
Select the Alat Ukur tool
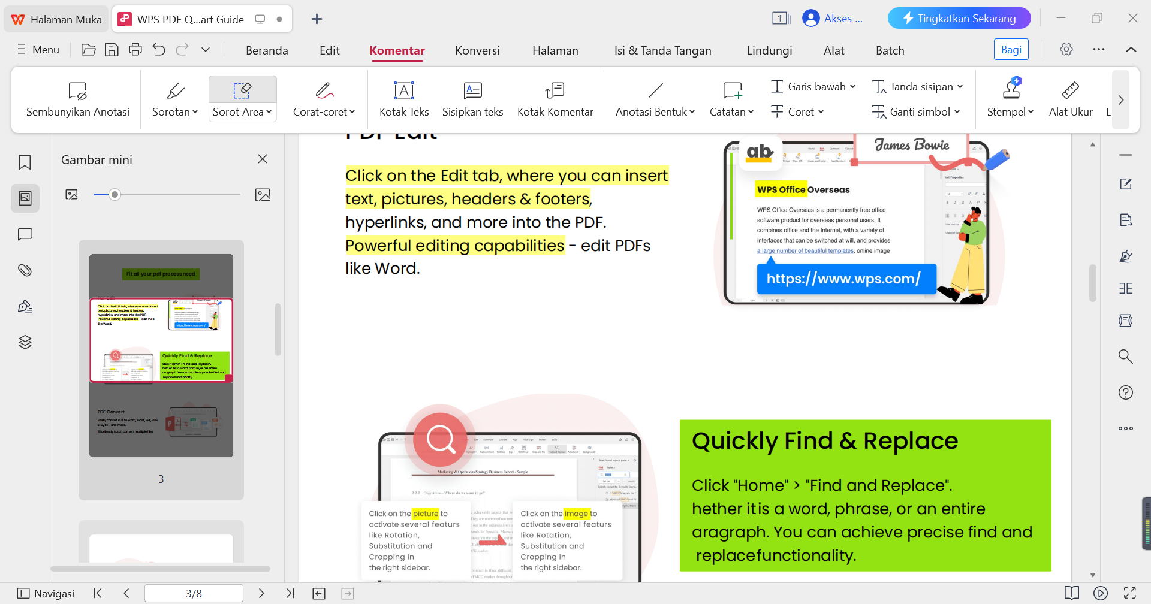click(1071, 99)
